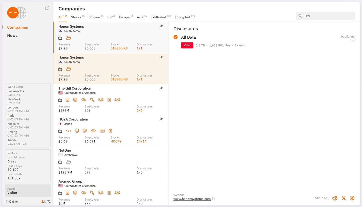362x207 pixels.
Task: Click The Gill Corporation lock icon
Action: coord(60,100)
